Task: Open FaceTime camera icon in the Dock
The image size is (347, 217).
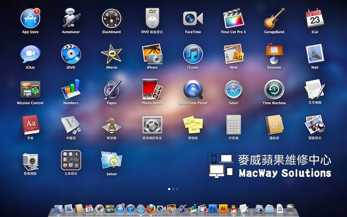Action: 161,208
